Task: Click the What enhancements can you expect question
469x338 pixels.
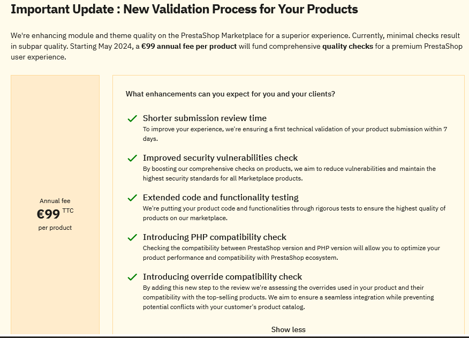Action: 230,94
